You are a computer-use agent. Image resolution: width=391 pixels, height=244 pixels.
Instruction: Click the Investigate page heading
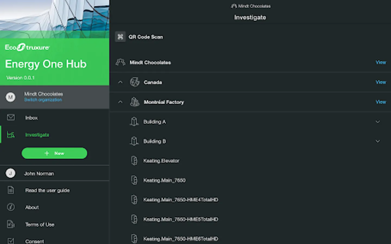pos(250,17)
